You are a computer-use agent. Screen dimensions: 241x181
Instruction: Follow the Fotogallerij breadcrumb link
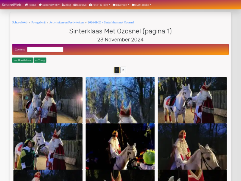click(39, 22)
